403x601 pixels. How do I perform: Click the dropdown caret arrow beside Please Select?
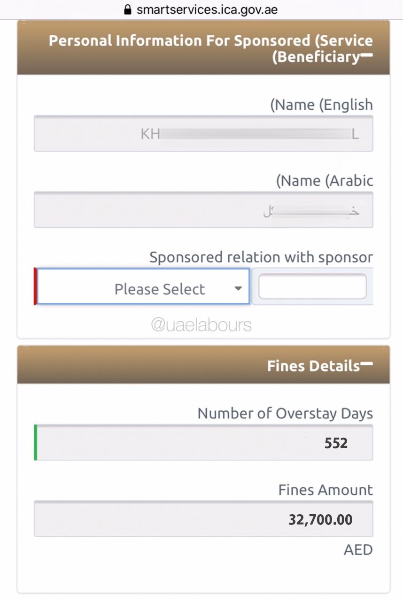click(x=238, y=288)
